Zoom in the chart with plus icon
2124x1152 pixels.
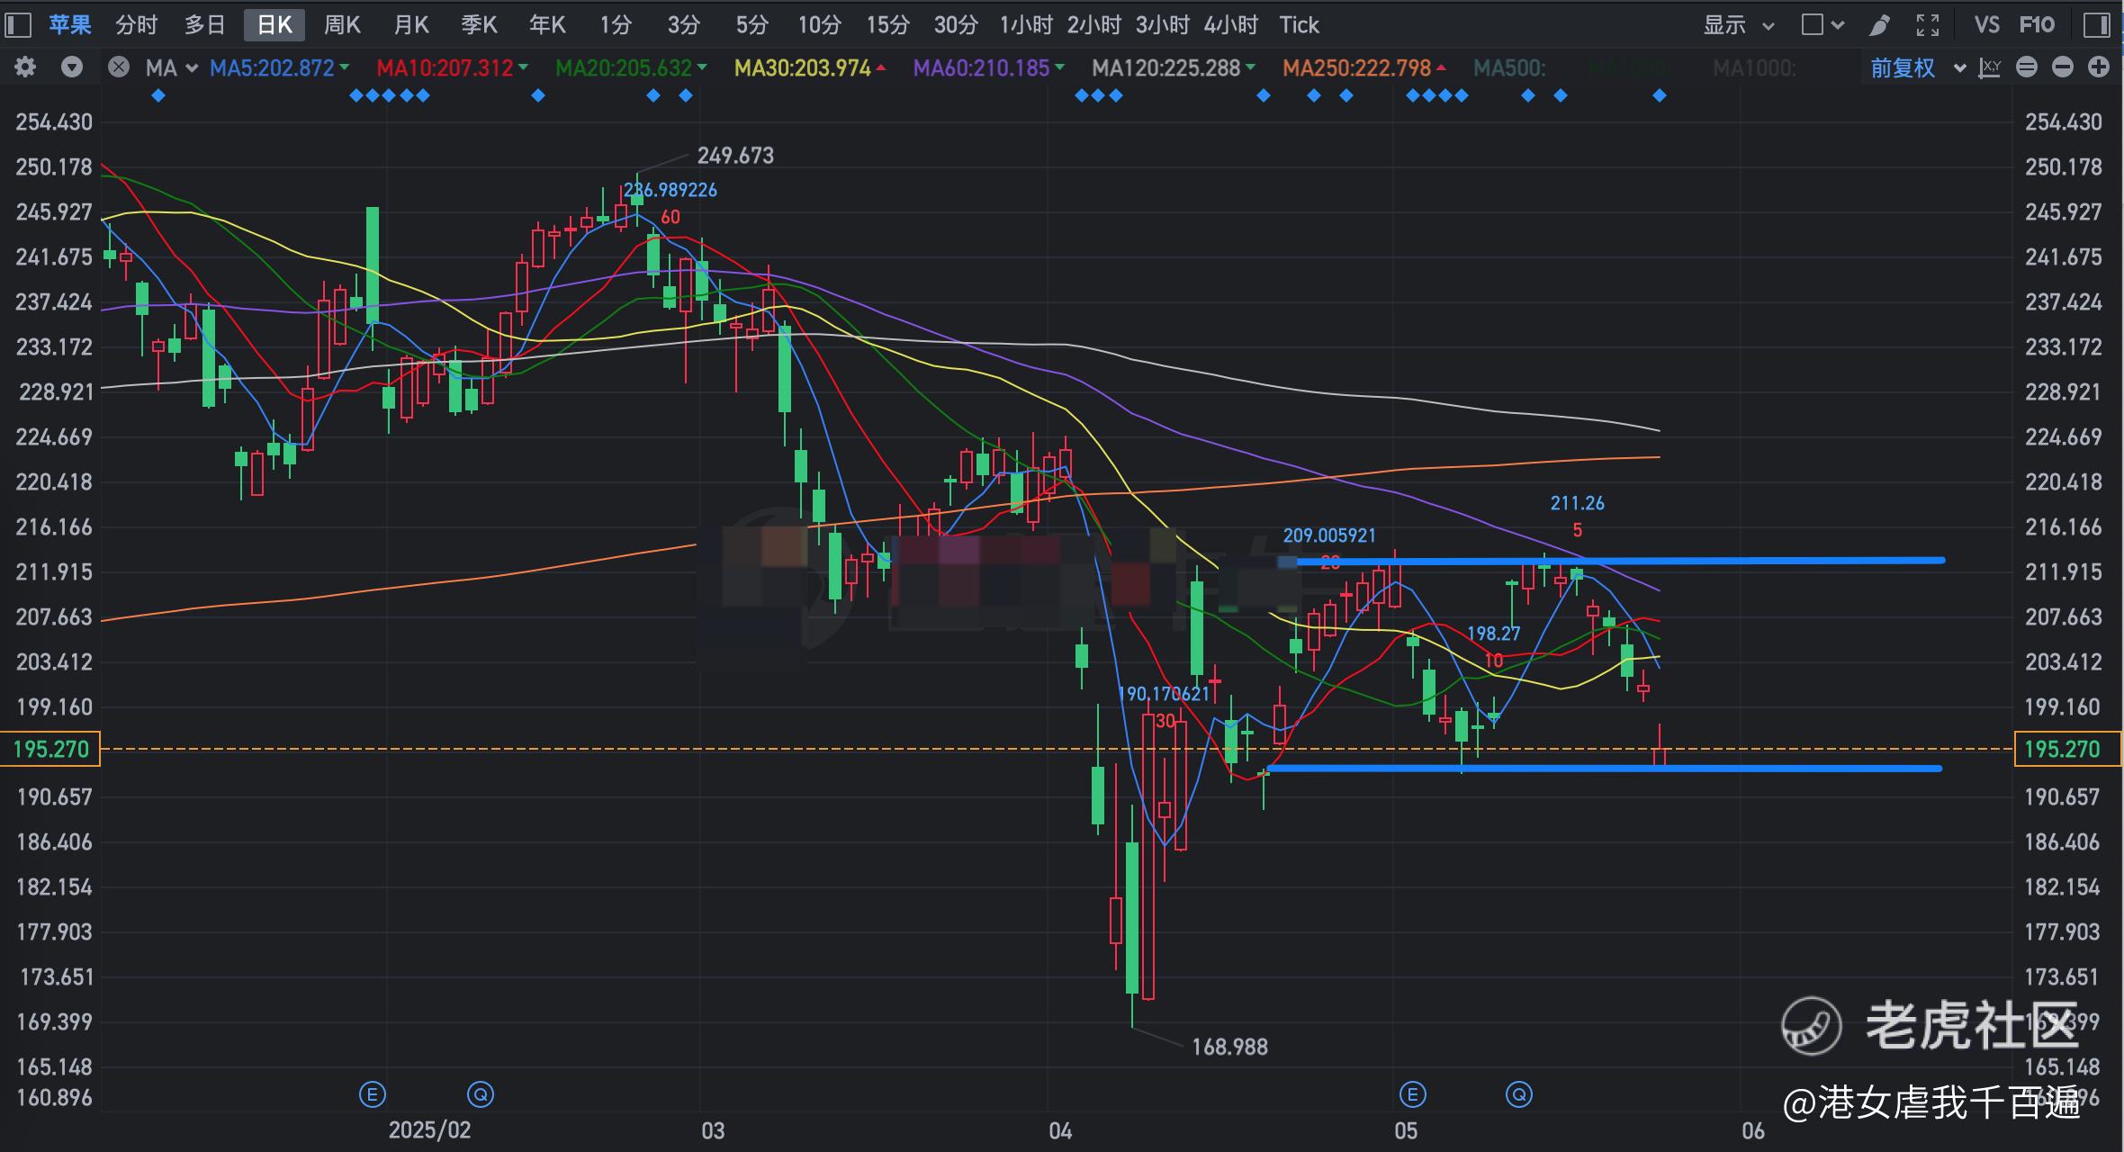(2099, 67)
